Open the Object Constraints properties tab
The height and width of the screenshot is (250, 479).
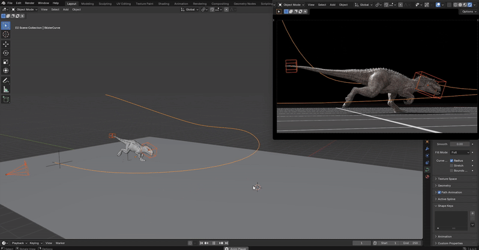pos(427,162)
